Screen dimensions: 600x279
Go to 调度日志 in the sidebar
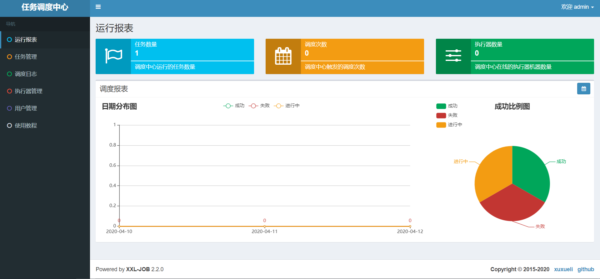(x=45, y=74)
